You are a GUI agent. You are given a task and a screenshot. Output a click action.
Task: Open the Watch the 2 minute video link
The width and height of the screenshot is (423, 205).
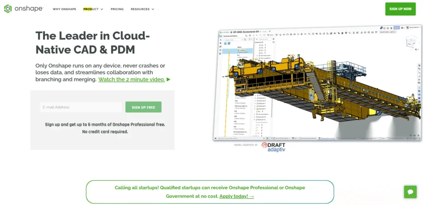click(x=131, y=79)
